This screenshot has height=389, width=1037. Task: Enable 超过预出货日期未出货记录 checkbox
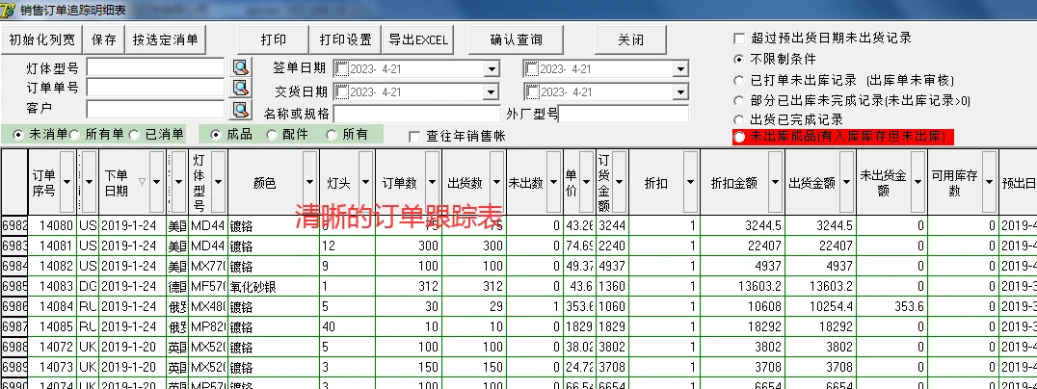point(739,39)
